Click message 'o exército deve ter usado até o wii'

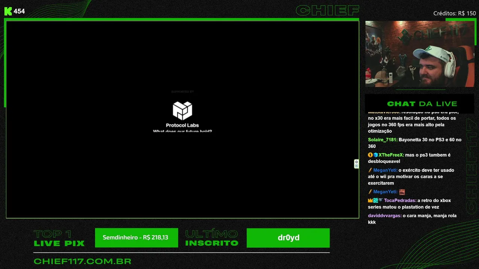pyautogui.click(x=411, y=176)
